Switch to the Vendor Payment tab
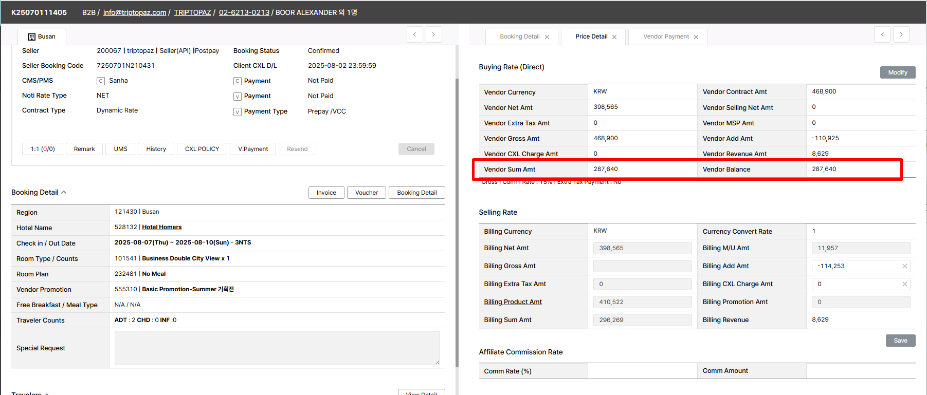927x395 pixels. pyautogui.click(x=666, y=36)
